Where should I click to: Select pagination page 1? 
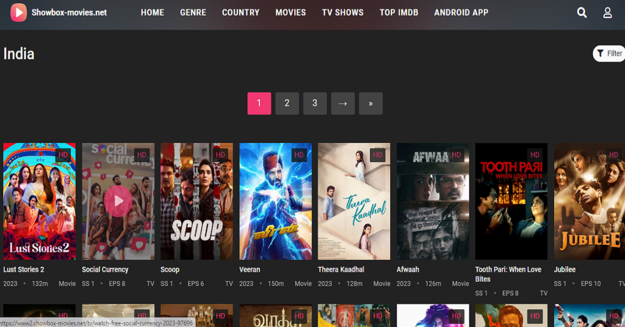click(259, 104)
